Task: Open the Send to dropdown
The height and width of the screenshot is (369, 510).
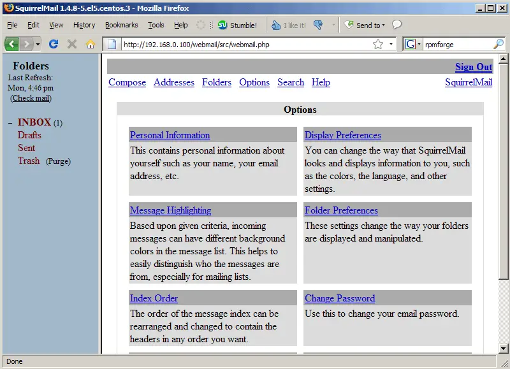Action: [365, 25]
